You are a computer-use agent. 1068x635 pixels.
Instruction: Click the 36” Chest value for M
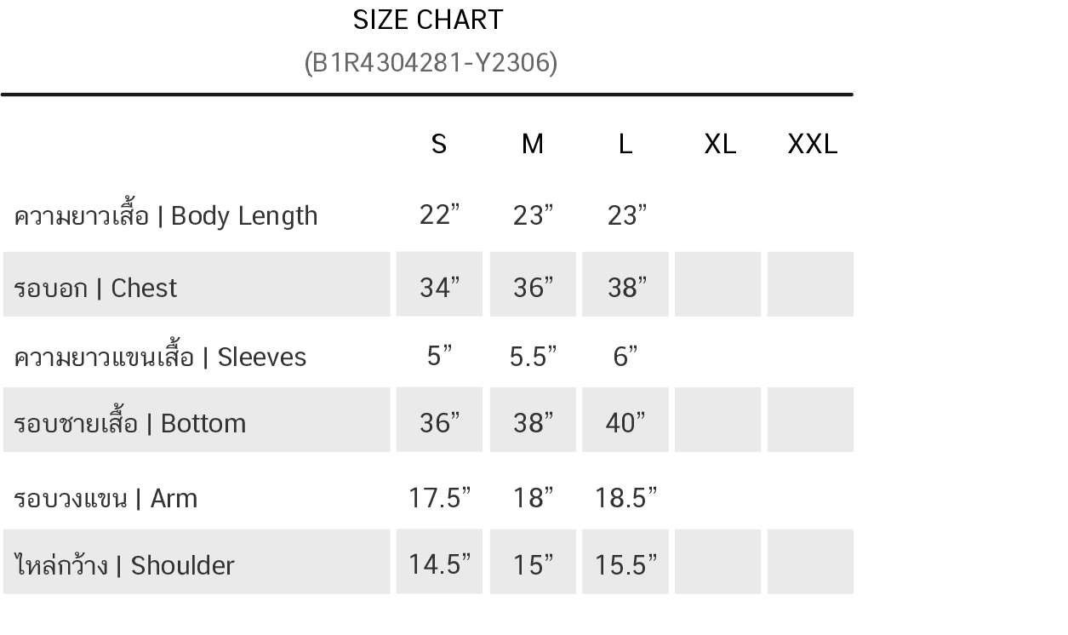(x=533, y=288)
